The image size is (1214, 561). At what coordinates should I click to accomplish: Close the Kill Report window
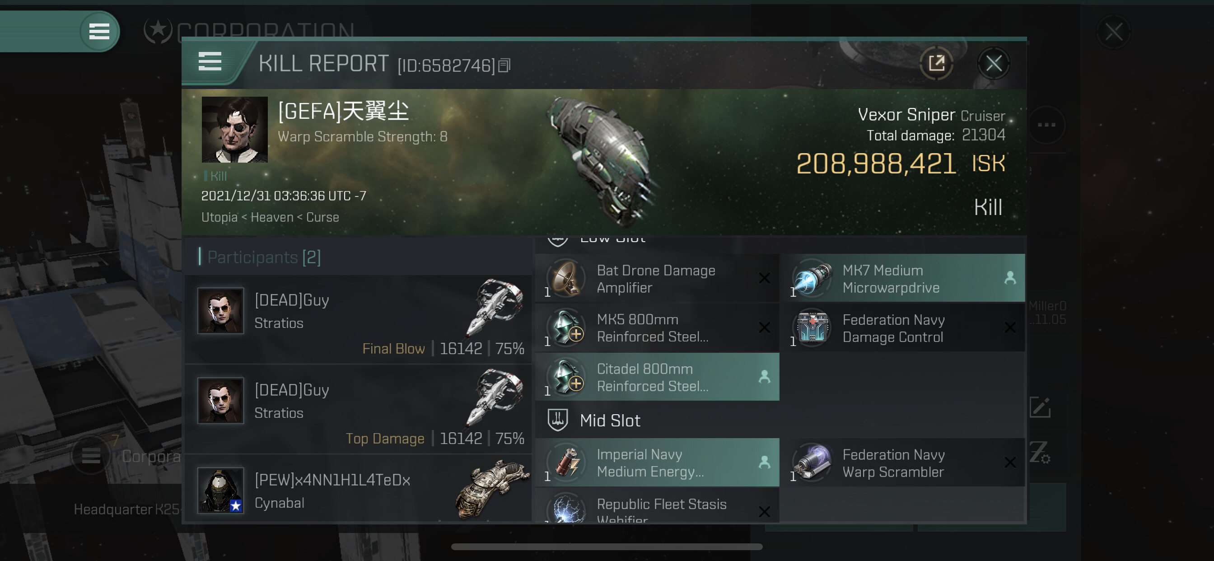pos(994,63)
